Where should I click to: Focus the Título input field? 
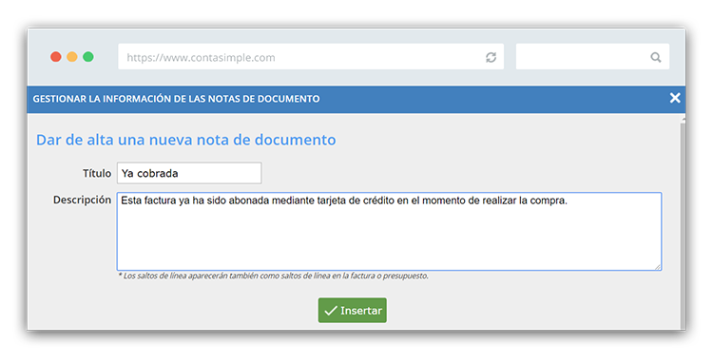(189, 173)
